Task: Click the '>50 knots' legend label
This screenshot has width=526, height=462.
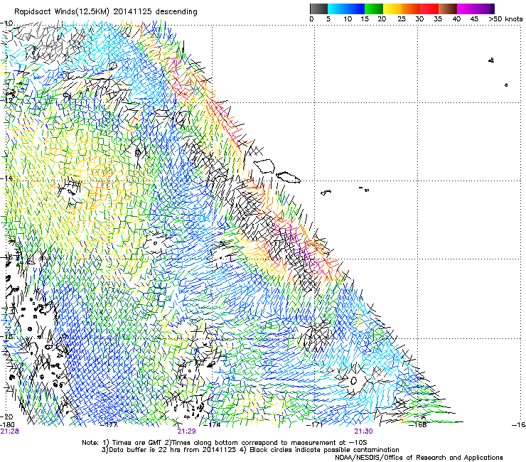Action: point(505,19)
